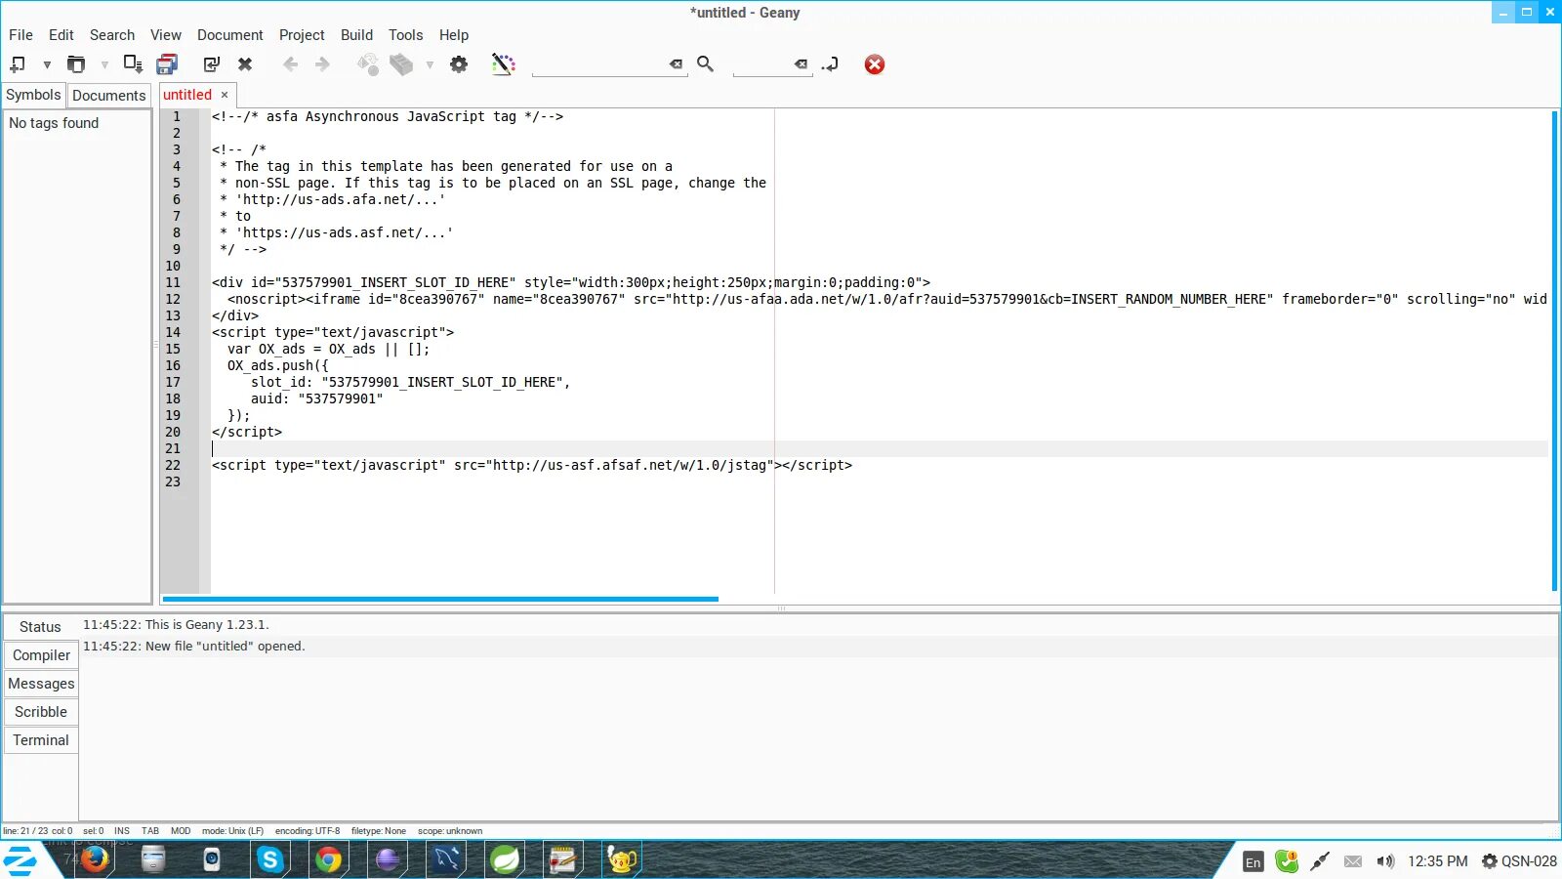Click 'No tags found' in Symbols panel
This screenshot has width=1562, height=879.
pos(54,123)
